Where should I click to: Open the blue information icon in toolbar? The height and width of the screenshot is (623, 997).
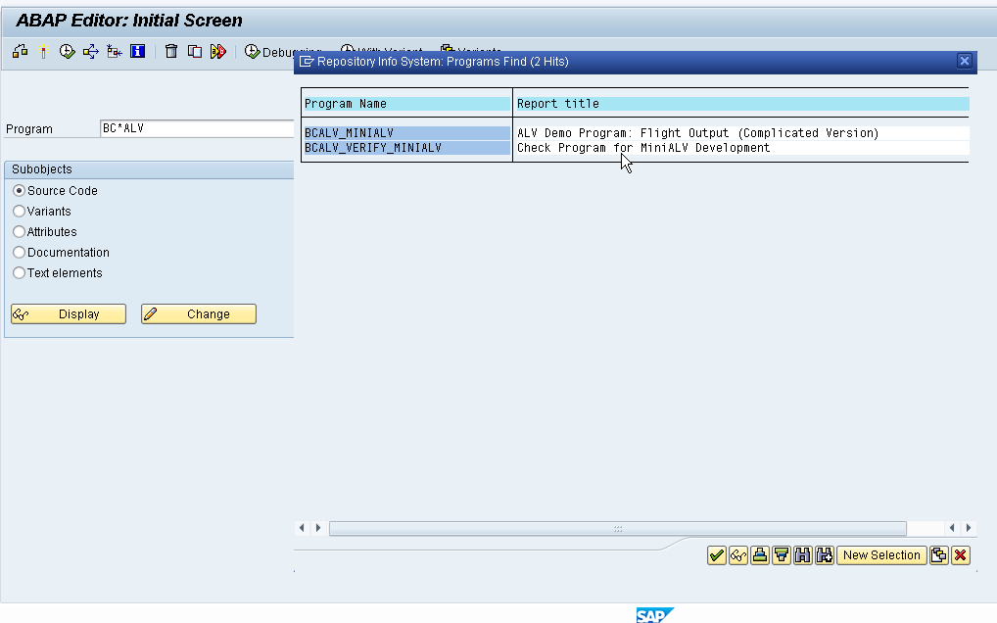pyautogui.click(x=137, y=52)
